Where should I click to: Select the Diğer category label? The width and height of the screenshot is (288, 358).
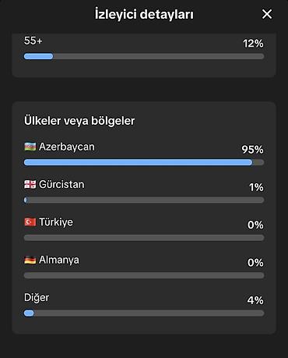(37, 298)
